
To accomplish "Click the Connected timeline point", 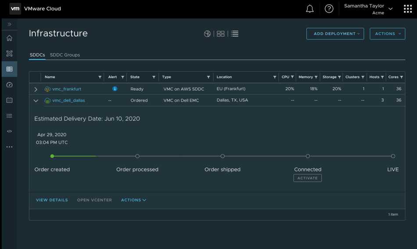I will [308, 156].
